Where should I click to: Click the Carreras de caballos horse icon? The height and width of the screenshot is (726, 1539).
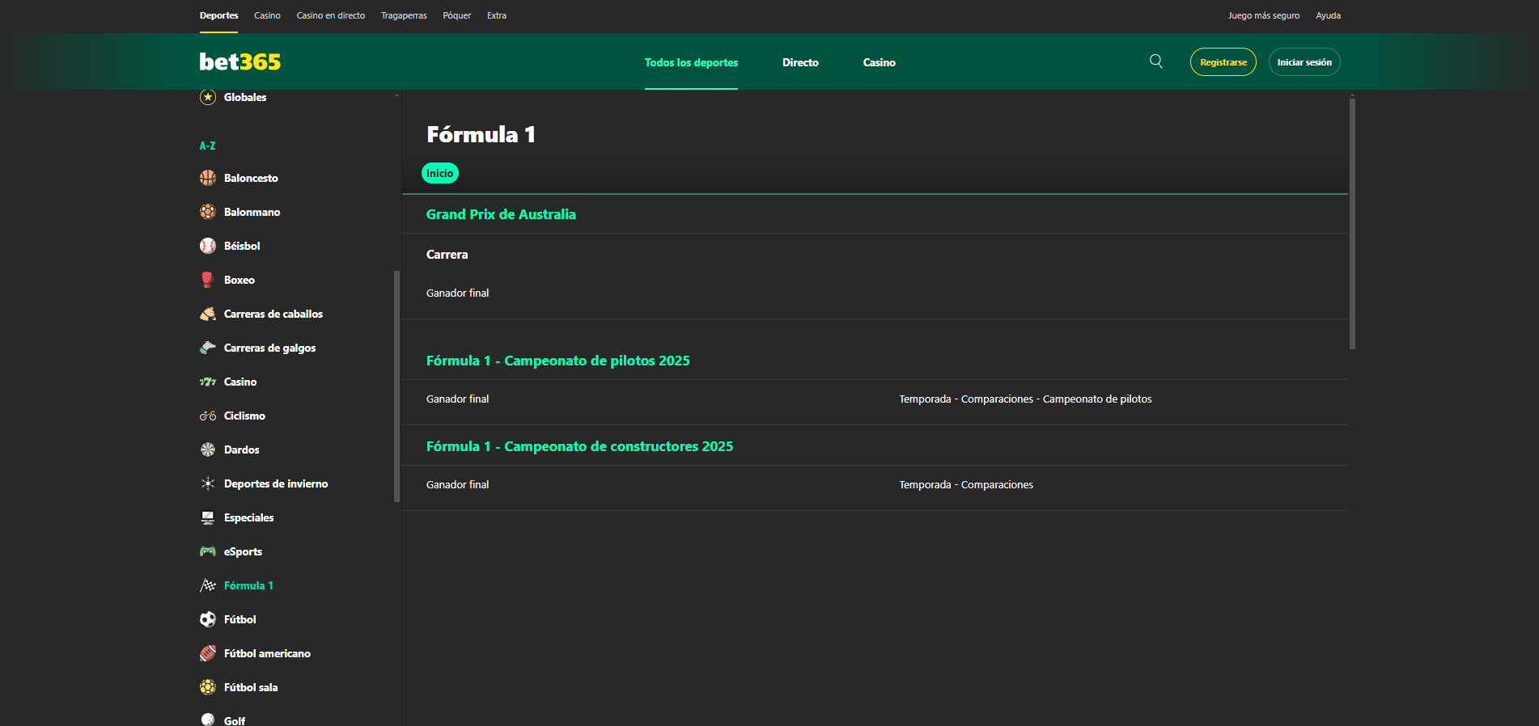tap(208, 314)
